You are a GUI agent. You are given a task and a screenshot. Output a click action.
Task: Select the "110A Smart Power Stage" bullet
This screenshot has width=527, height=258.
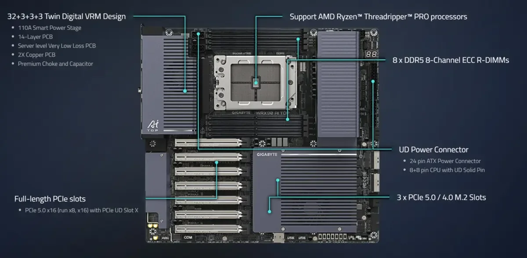(x=50, y=28)
